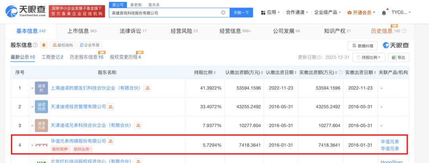Select the 经营信息 tab
The width and height of the screenshot is (429, 163).
point(235,31)
